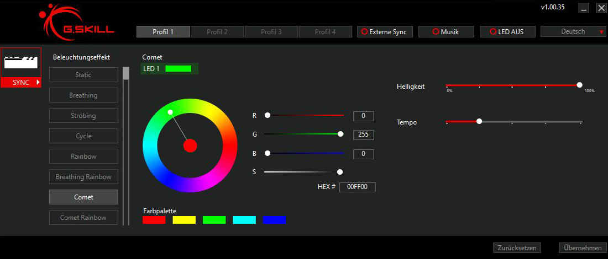Screen dimensions: 608x259
Task: Expand the SYNC arrow under the RAM icon
Action: (38, 82)
